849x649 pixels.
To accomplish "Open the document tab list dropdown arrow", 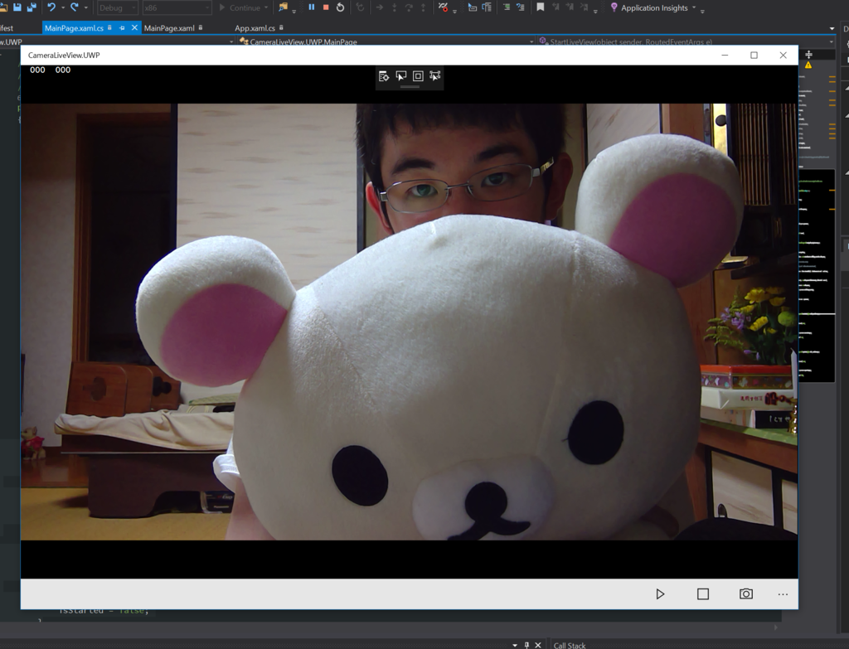I will tap(832, 28).
